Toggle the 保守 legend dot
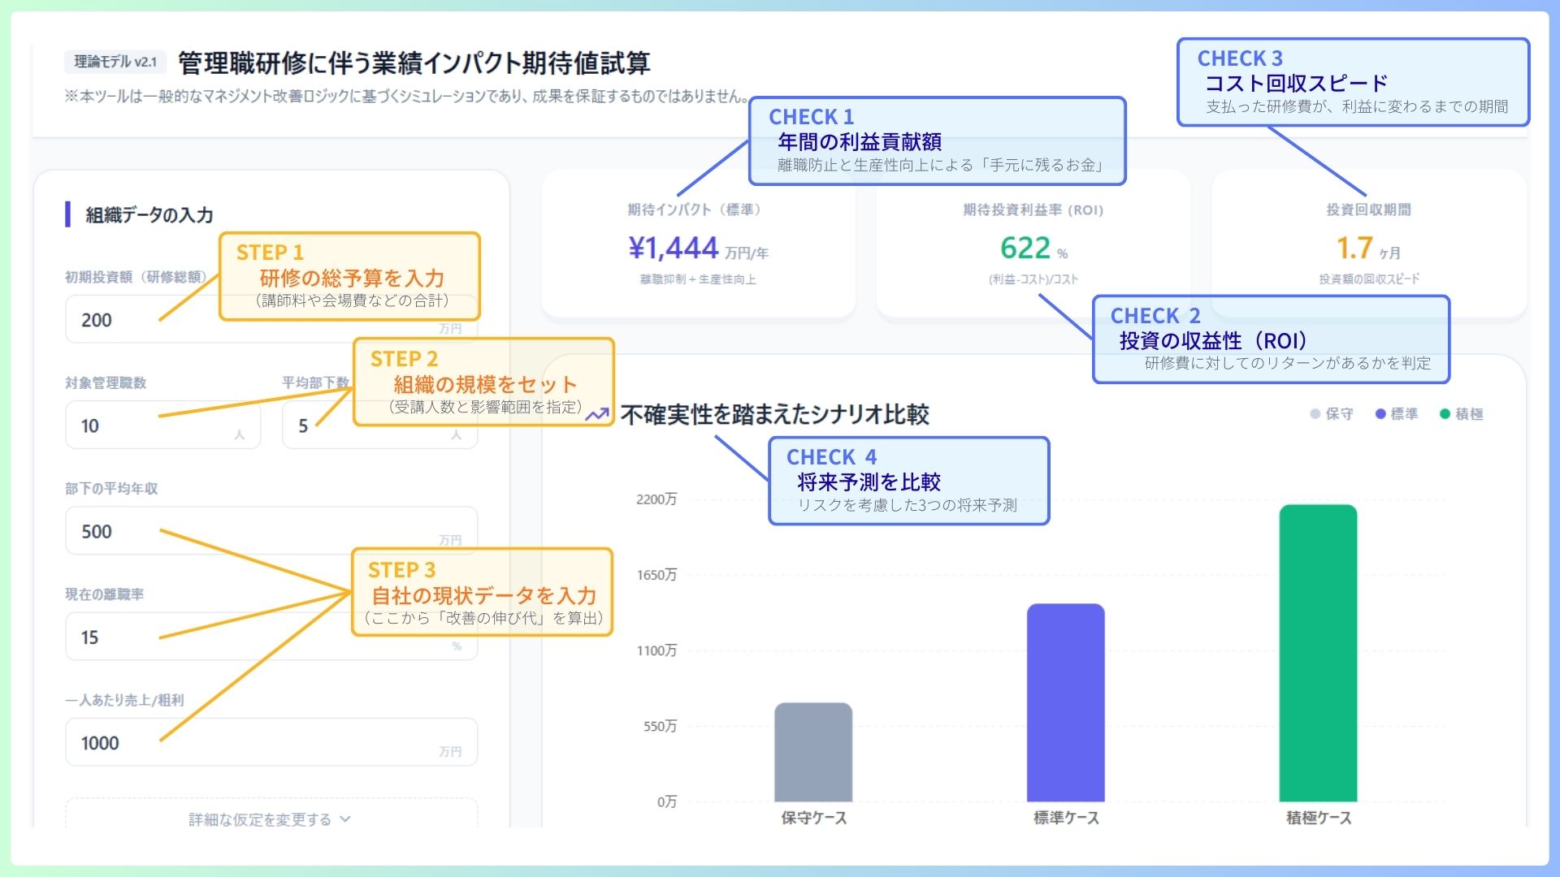 coord(1315,414)
